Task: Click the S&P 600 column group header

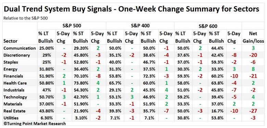Action: [208, 26]
